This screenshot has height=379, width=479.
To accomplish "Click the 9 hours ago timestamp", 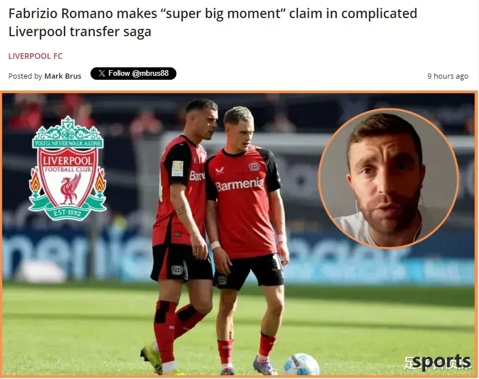I will coord(447,76).
